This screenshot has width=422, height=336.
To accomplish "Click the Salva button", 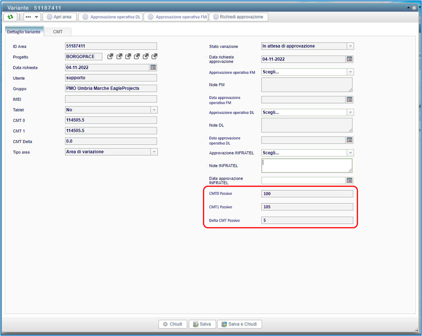I will [x=202, y=324].
